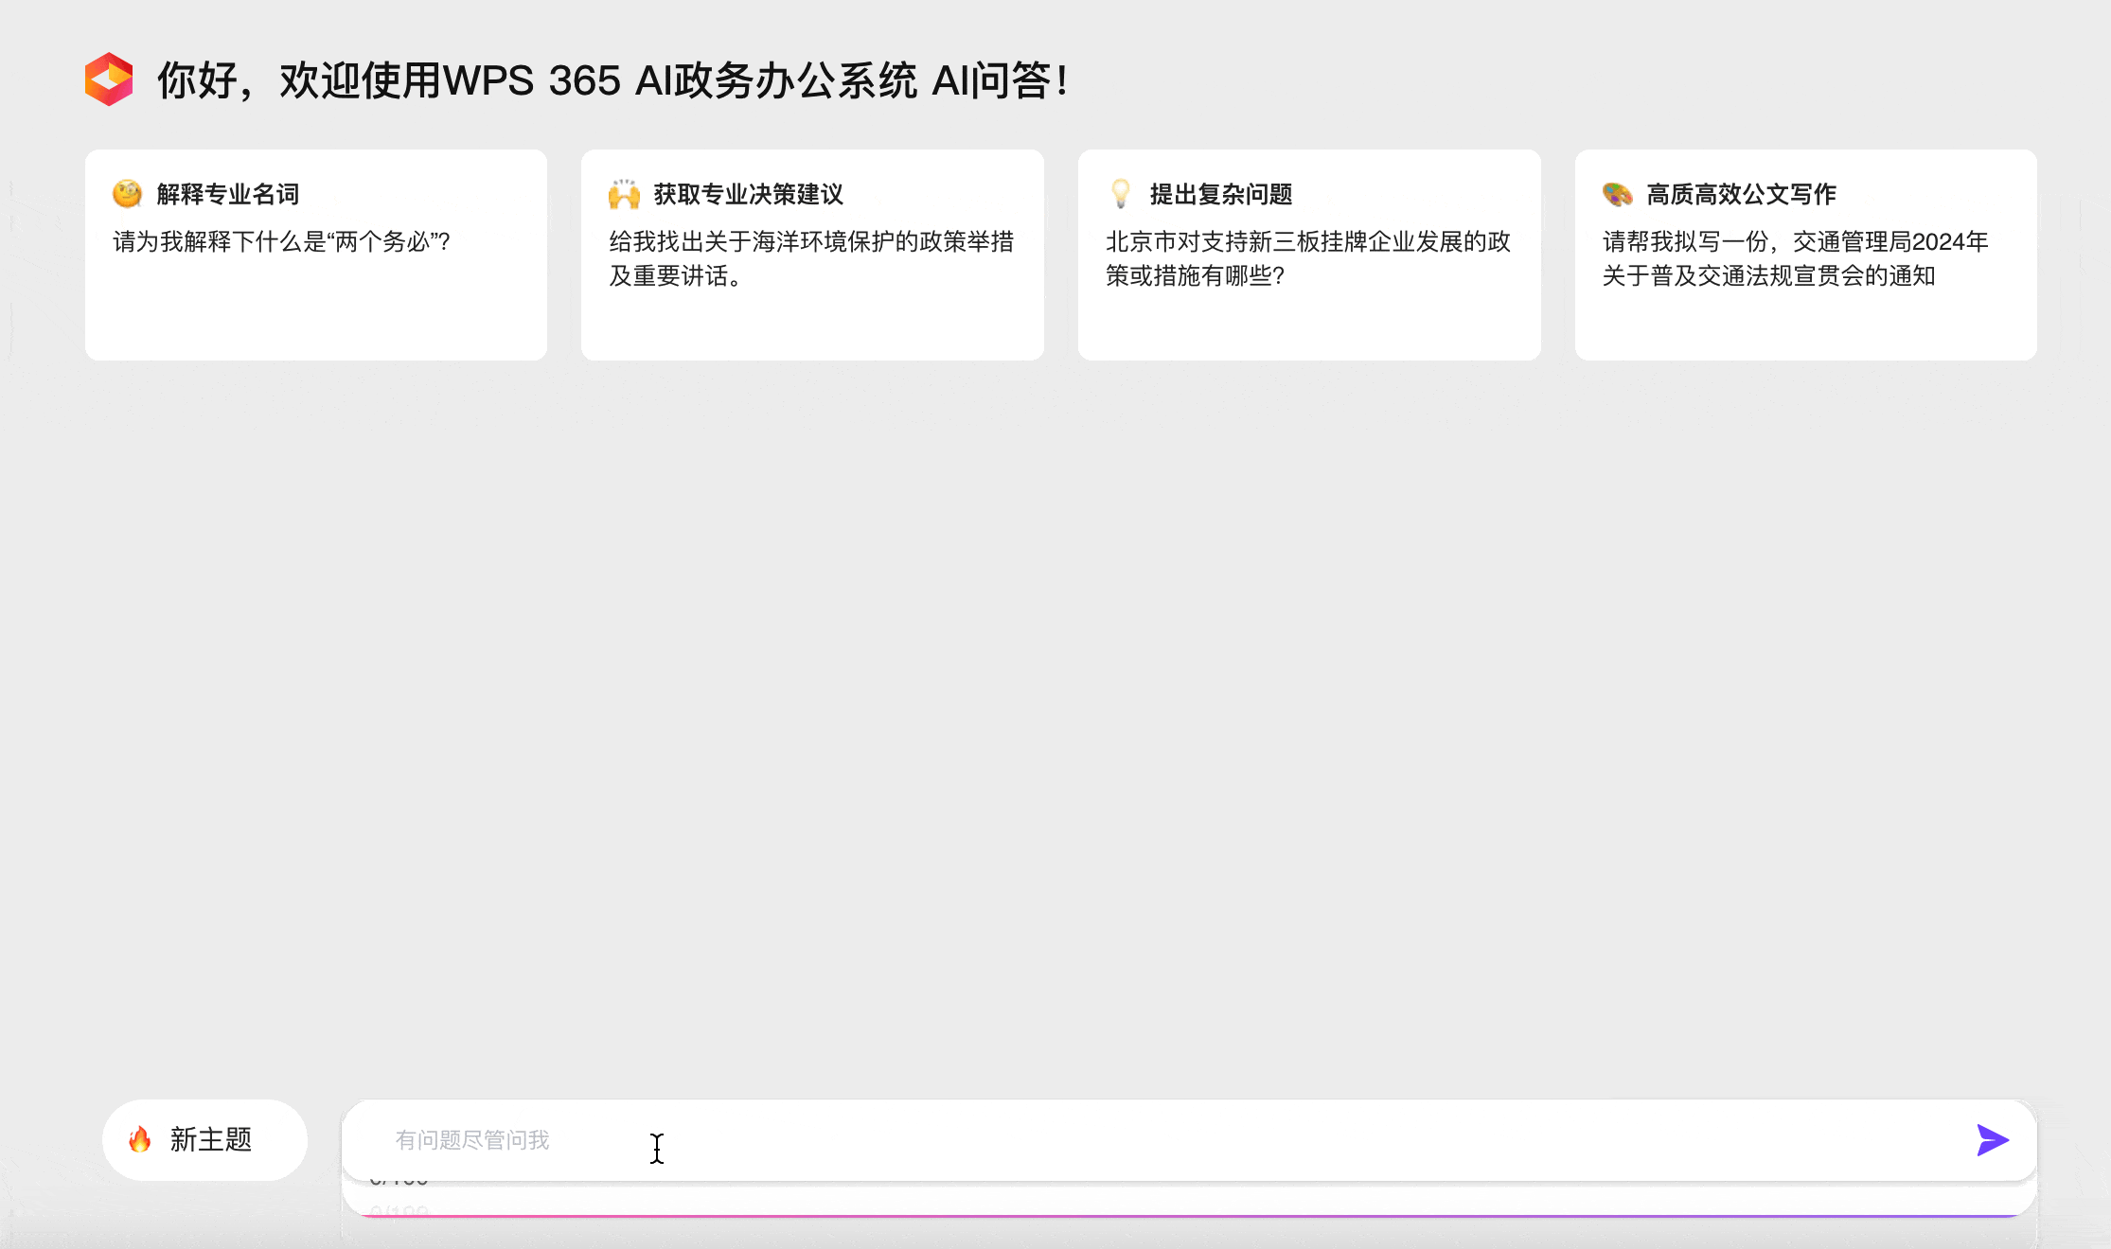Start a new topic with 新主题 button
This screenshot has width=2111, height=1249.
pyautogui.click(x=204, y=1140)
